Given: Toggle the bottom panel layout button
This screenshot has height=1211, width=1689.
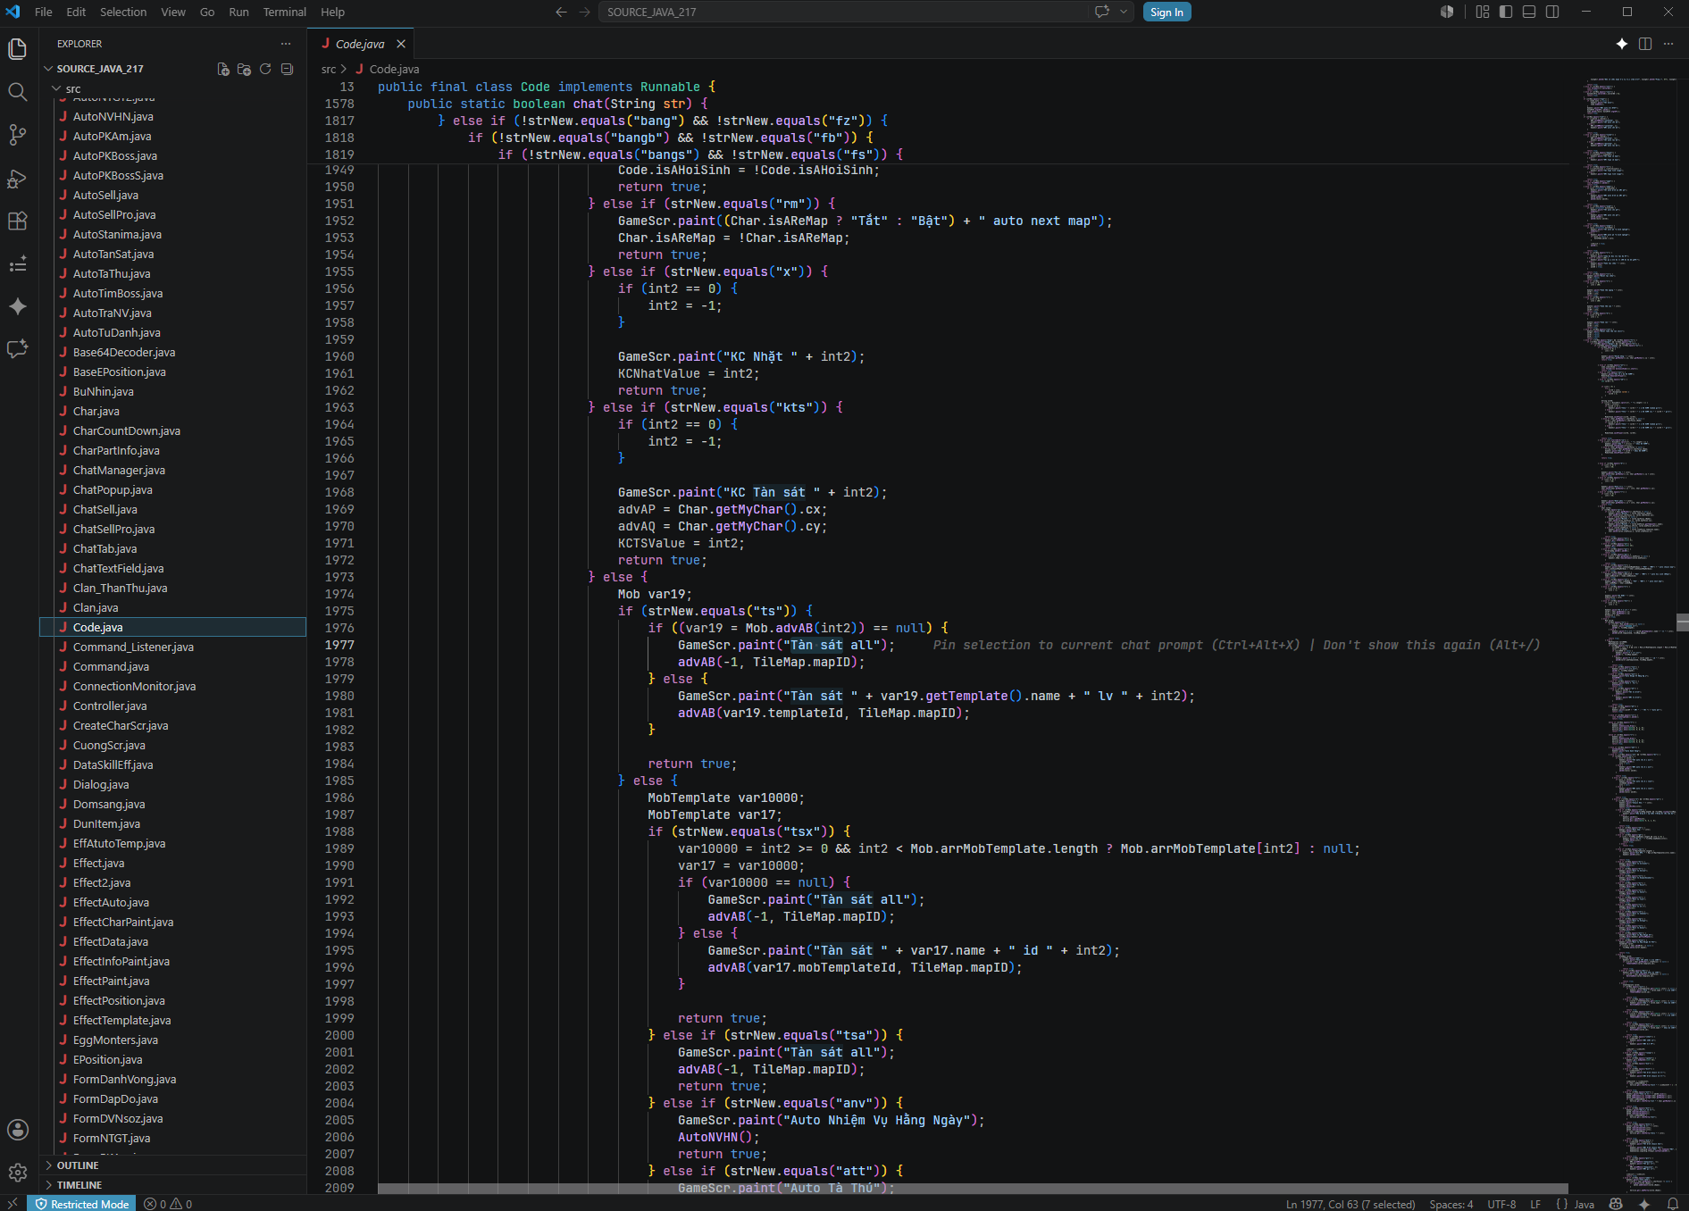Looking at the screenshot, I should click(1529, 12).
